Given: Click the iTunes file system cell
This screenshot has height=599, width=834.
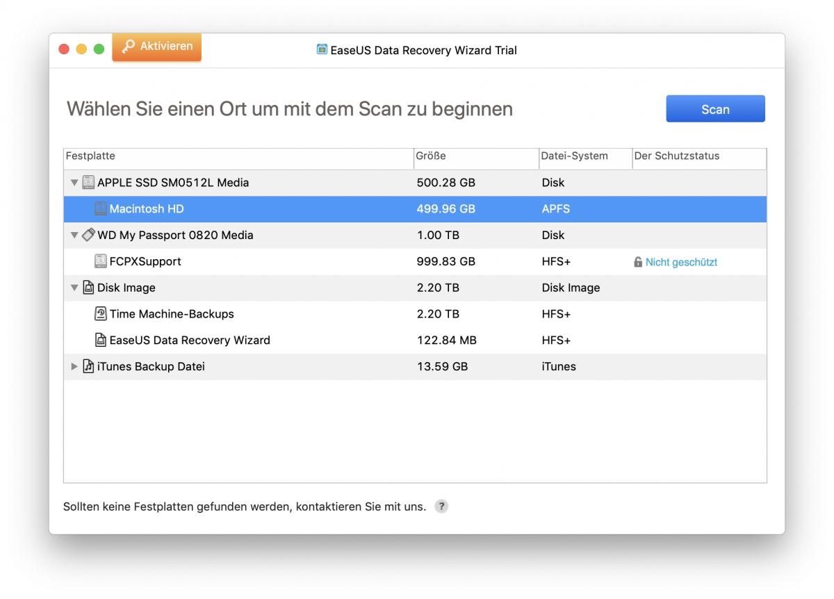Looking at the screenshot, I should tap(559, 366).
